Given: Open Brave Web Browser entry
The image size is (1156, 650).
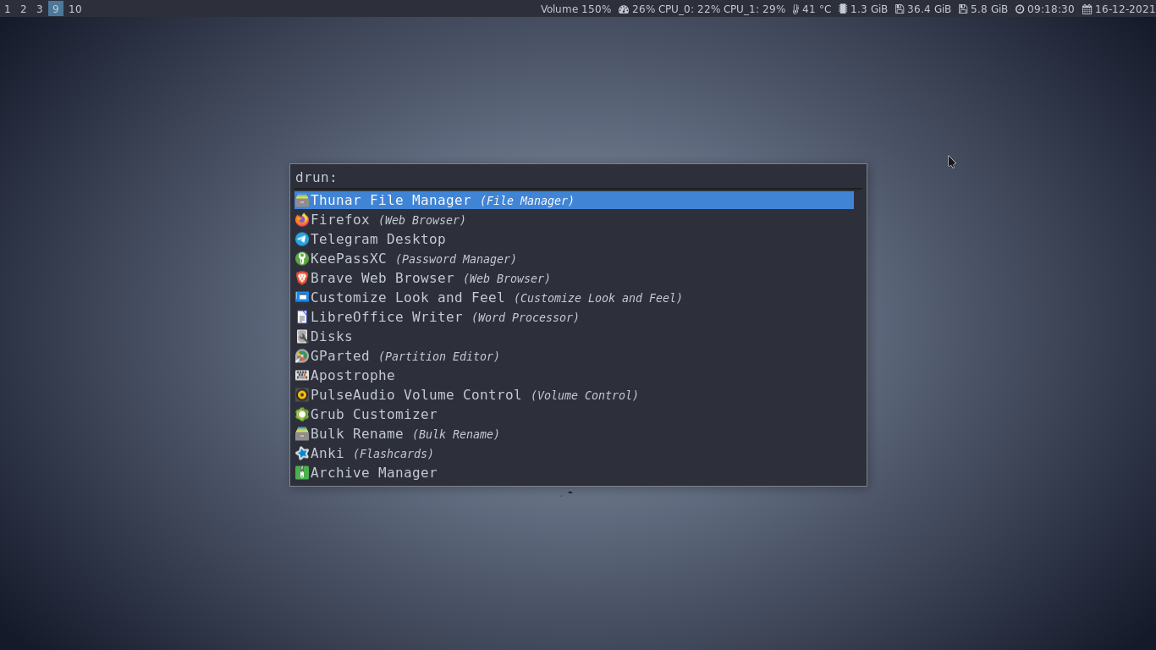Looking at the screenshot, I should (x=574, y=278).
